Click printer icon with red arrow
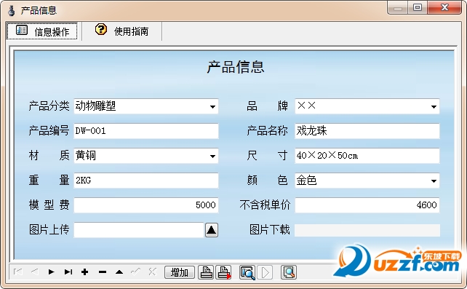The height and width of the screenshot is (289, 467). (223, 272)
